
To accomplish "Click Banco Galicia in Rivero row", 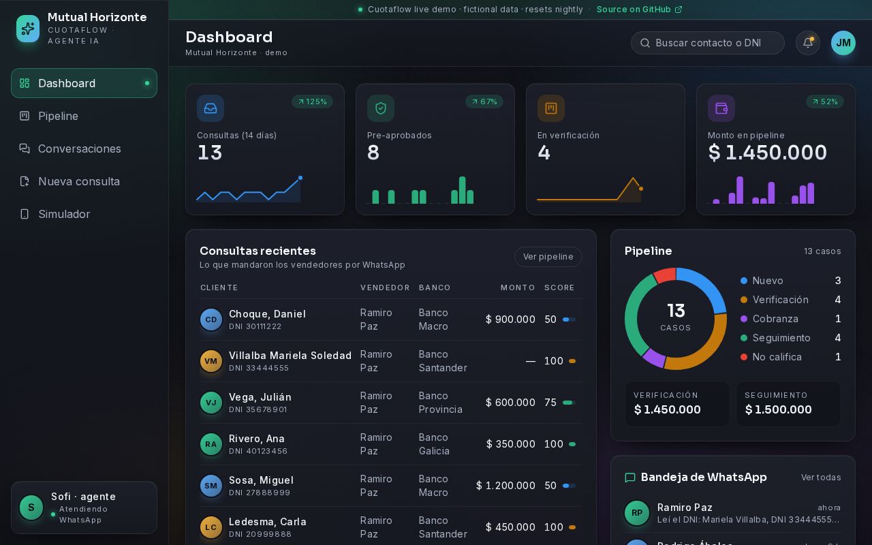I will [x=435, y=444].
